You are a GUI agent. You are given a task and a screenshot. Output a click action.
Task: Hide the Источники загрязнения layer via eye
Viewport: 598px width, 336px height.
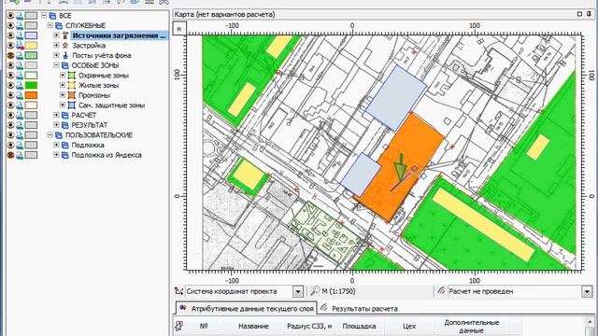coord(10,35)
